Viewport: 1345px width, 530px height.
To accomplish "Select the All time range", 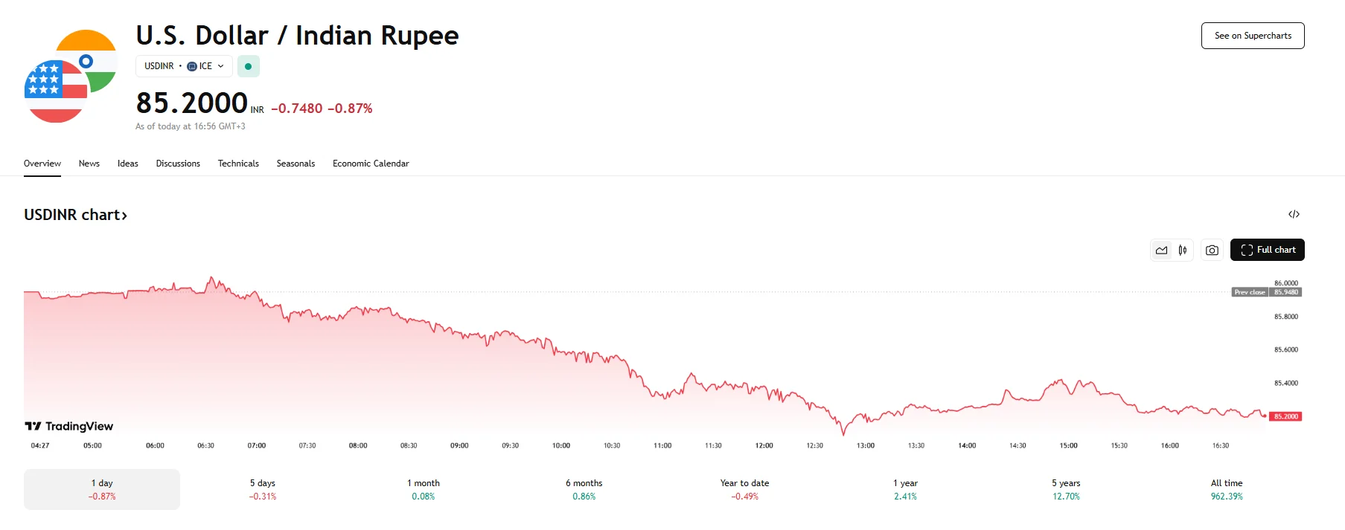I will [1226, 489].
